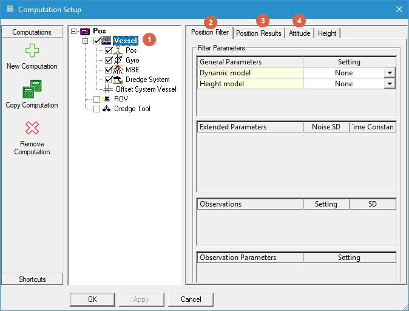Click the Copy Computation calculator icon
Viewport: 409px width, 311px height.
click(x=32, y=89)
